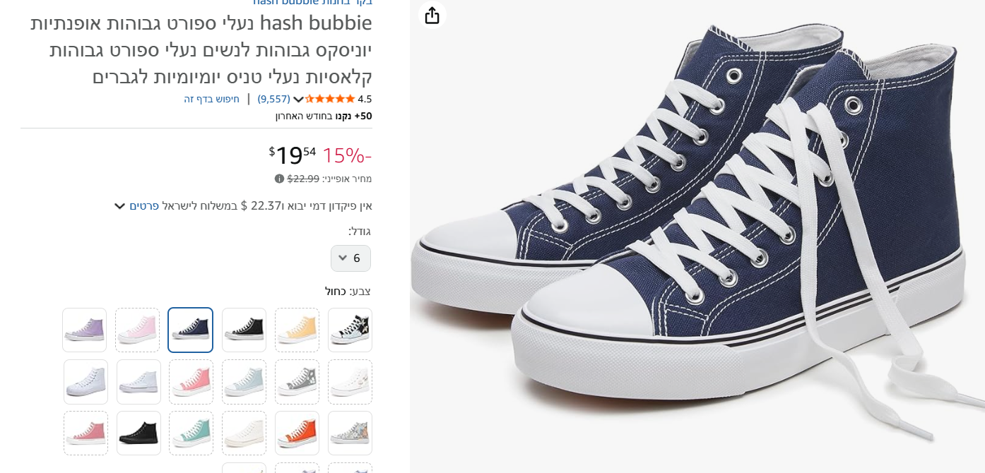Select the light pink sneaker swatch

pyautogui.click(x=138, y=330)
